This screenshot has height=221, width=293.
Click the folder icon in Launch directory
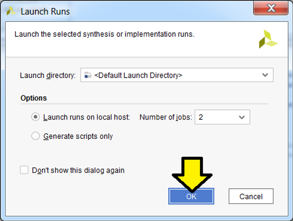pyautogui.click(x=88, y=75)
